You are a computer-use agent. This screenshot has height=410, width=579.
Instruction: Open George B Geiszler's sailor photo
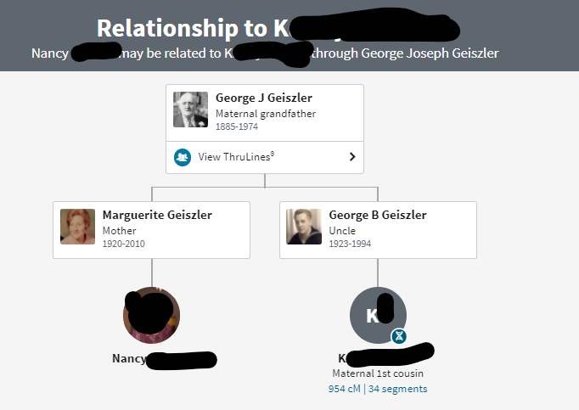304,227
